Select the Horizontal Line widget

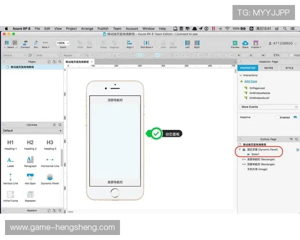(x=50, y=162)
